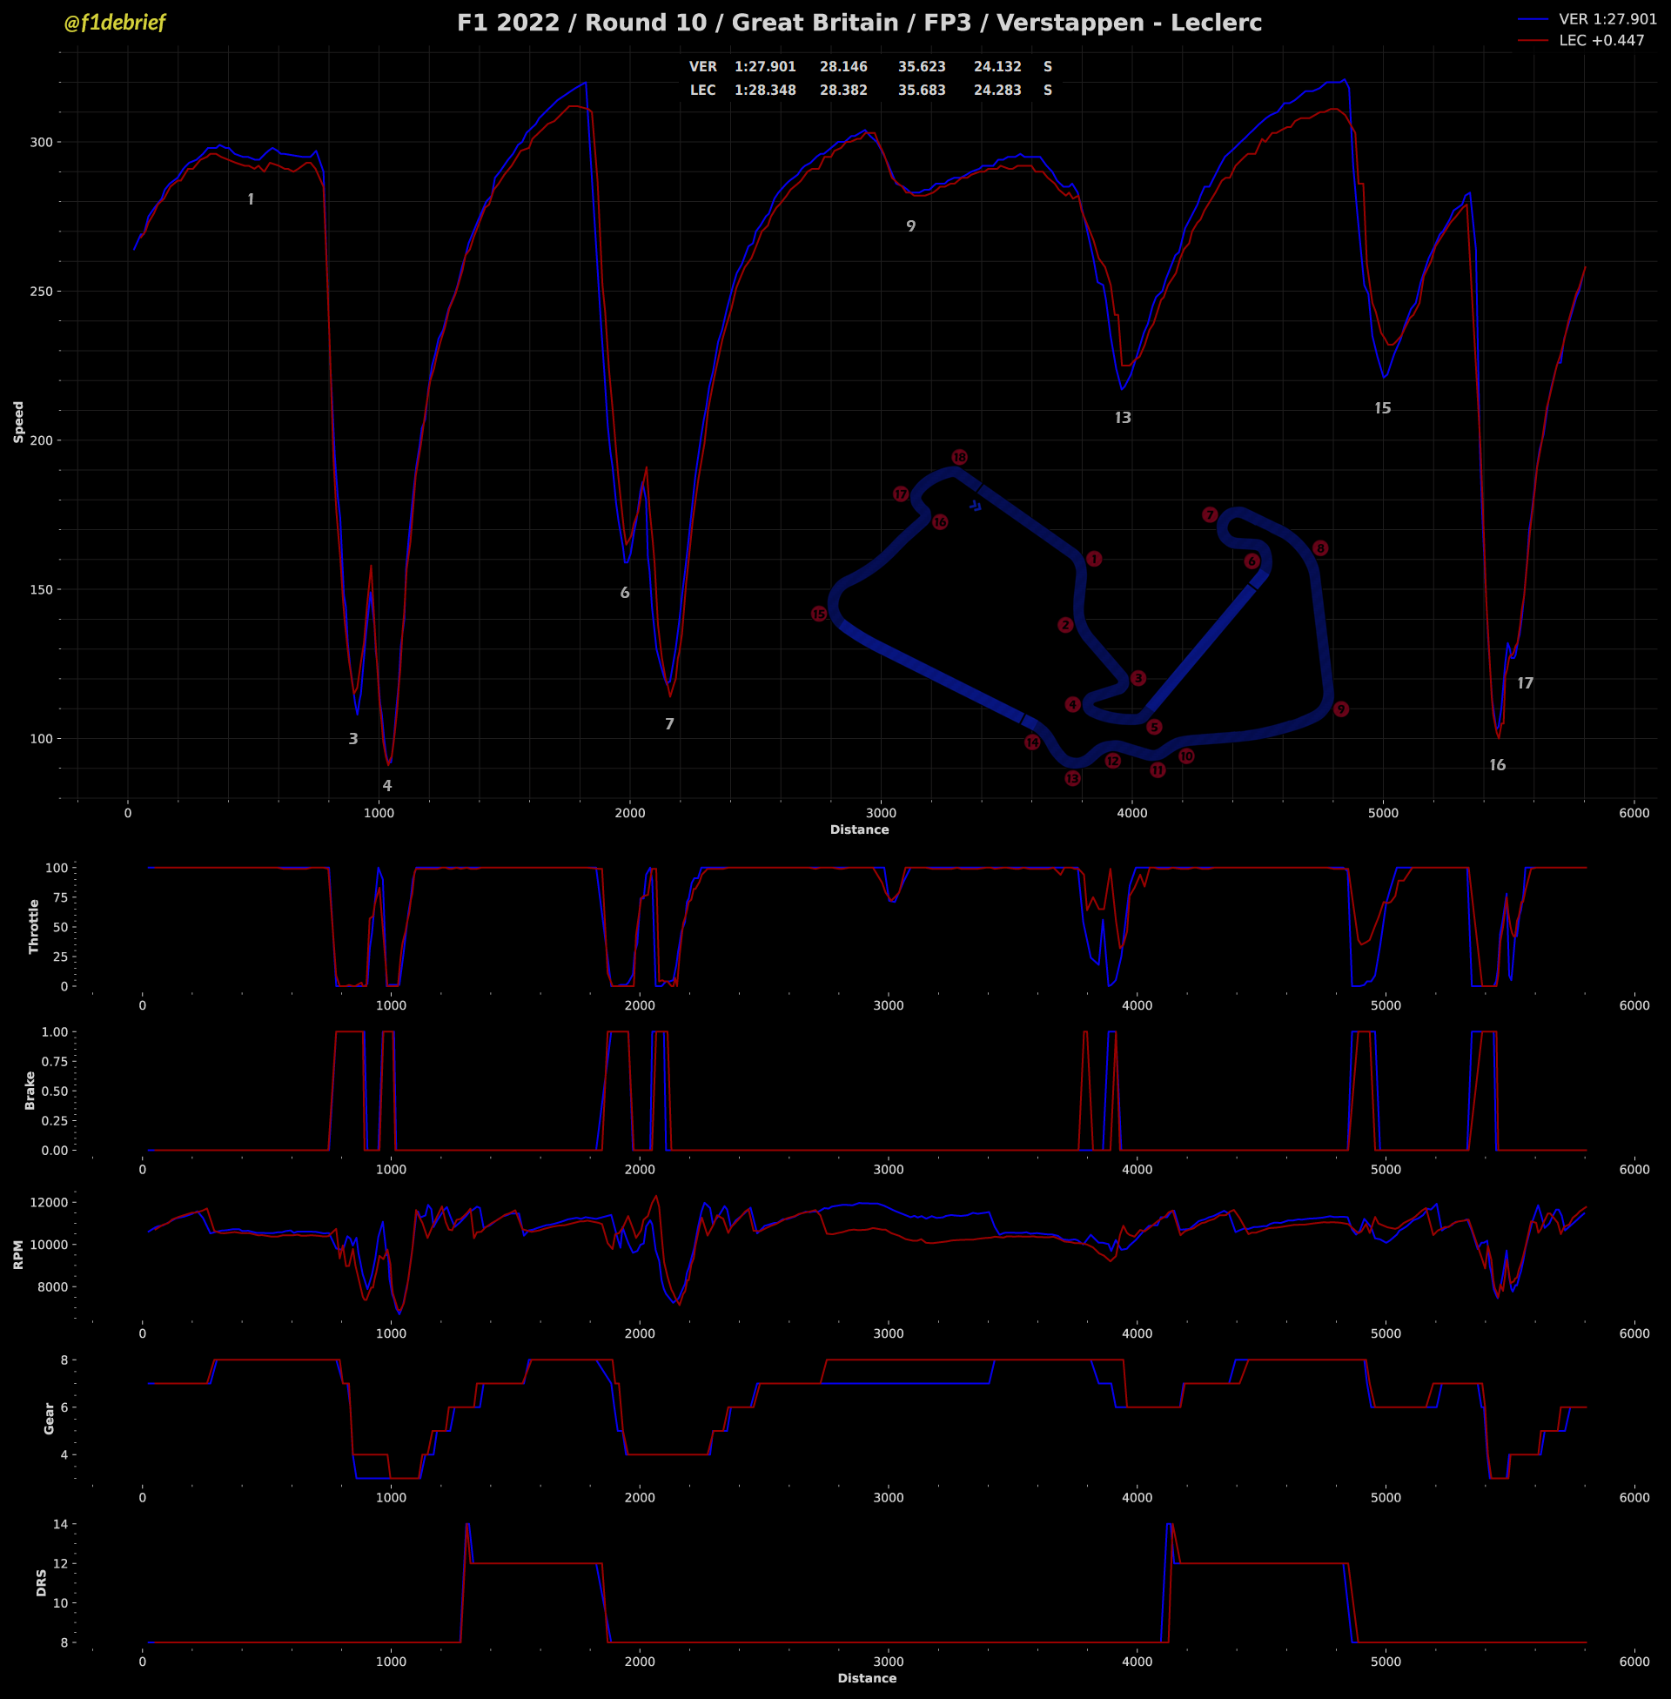
Task: Click turn 7 badge on the circuit map
Action: (1211, 515)
